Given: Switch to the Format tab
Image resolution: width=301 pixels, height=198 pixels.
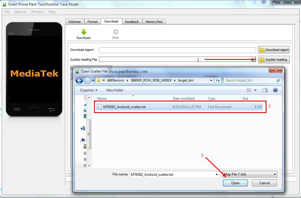Looking at the screenshot, I should click(x=93, y=22).
